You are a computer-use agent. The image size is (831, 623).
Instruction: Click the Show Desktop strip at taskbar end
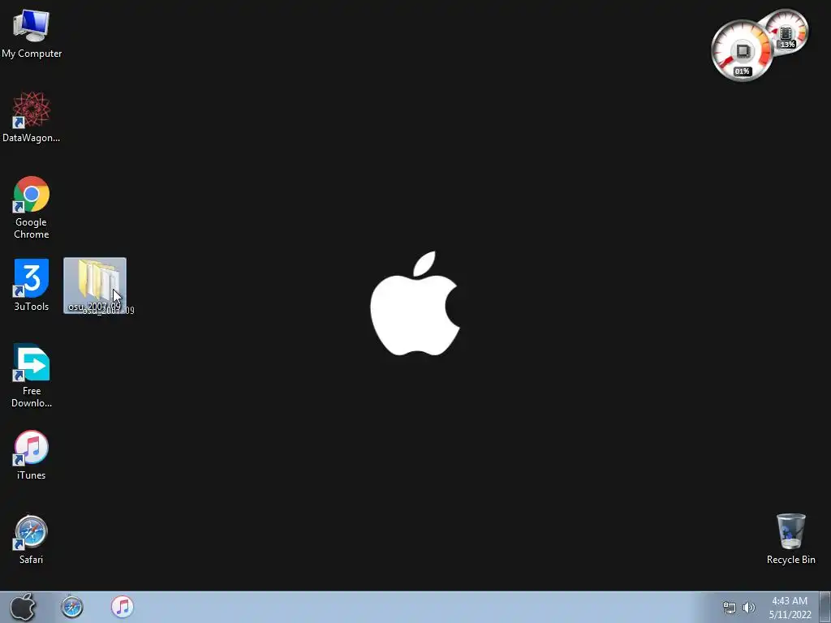[825, 608]
